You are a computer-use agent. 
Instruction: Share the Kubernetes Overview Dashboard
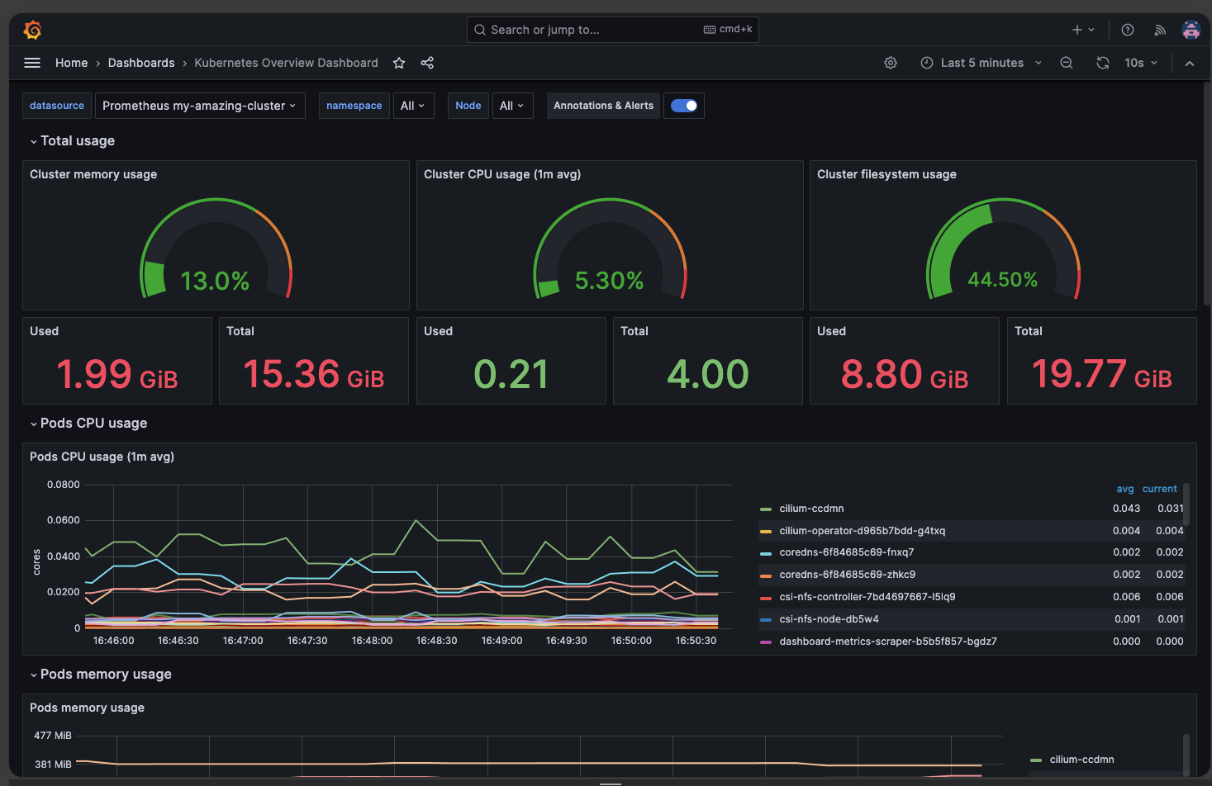pyautogui.click(x=427, y=63)
